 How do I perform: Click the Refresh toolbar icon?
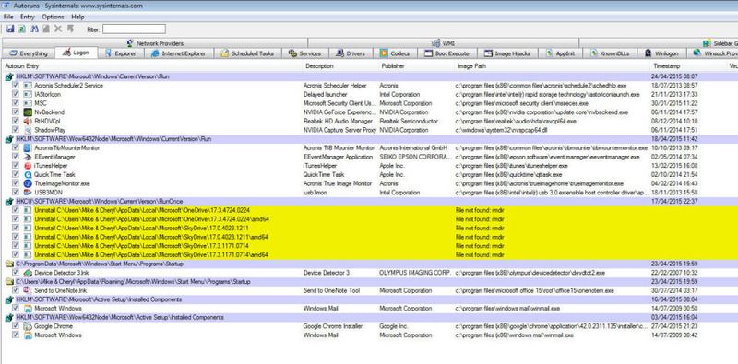coord(21,29)
